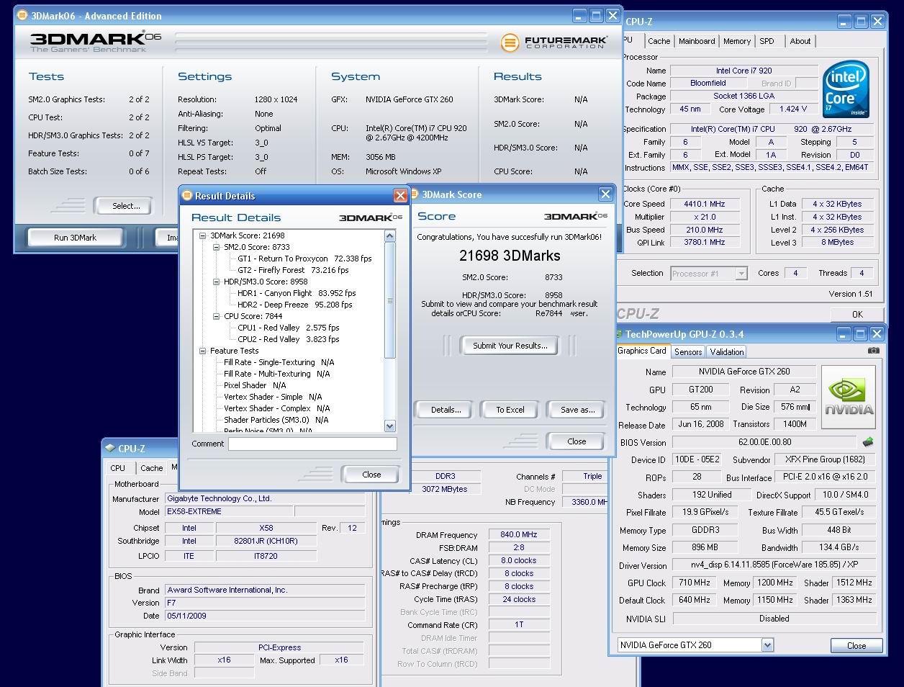Click the Result Details title bar icon
Screen dimensions: 904x687
coord(188,196)
